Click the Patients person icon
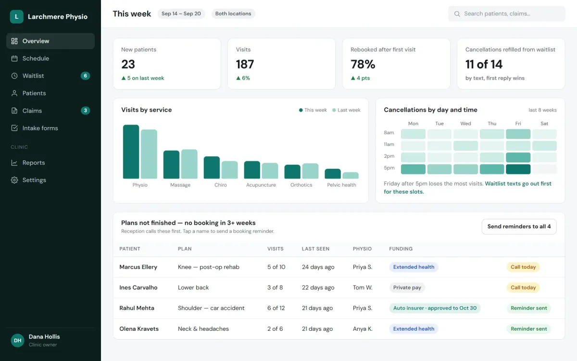Image resolution: width=577 pixels, height=361 pixels. pyautogui.click(x=14, y=93)
